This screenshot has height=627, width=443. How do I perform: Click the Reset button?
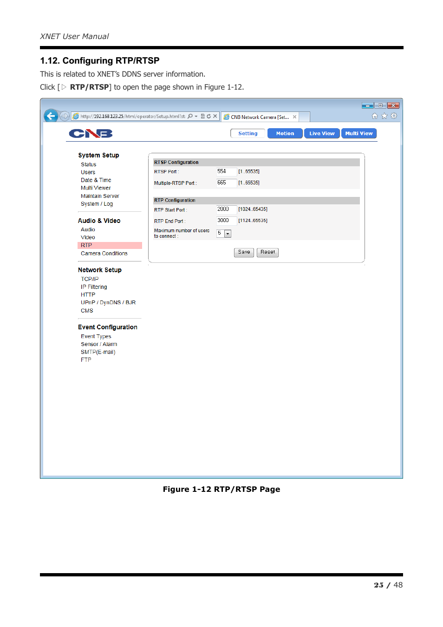267,252
